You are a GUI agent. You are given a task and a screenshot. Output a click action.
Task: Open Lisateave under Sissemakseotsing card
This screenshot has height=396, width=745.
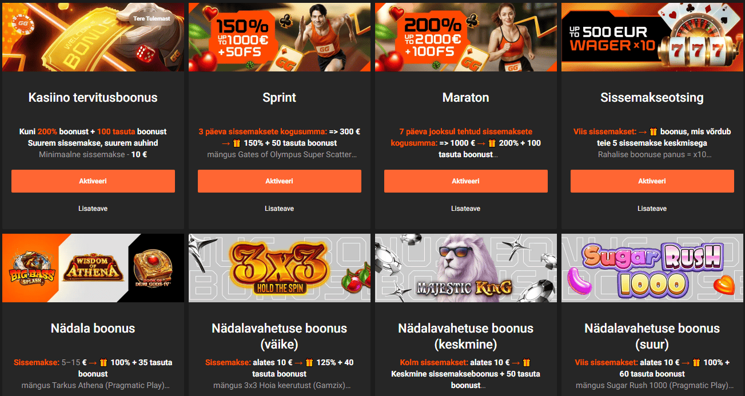(652, 209)
